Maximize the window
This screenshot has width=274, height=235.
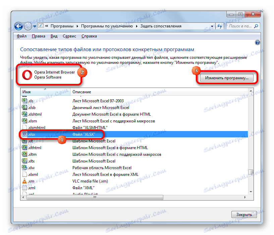pyautogui.click(x=240, y=14)
